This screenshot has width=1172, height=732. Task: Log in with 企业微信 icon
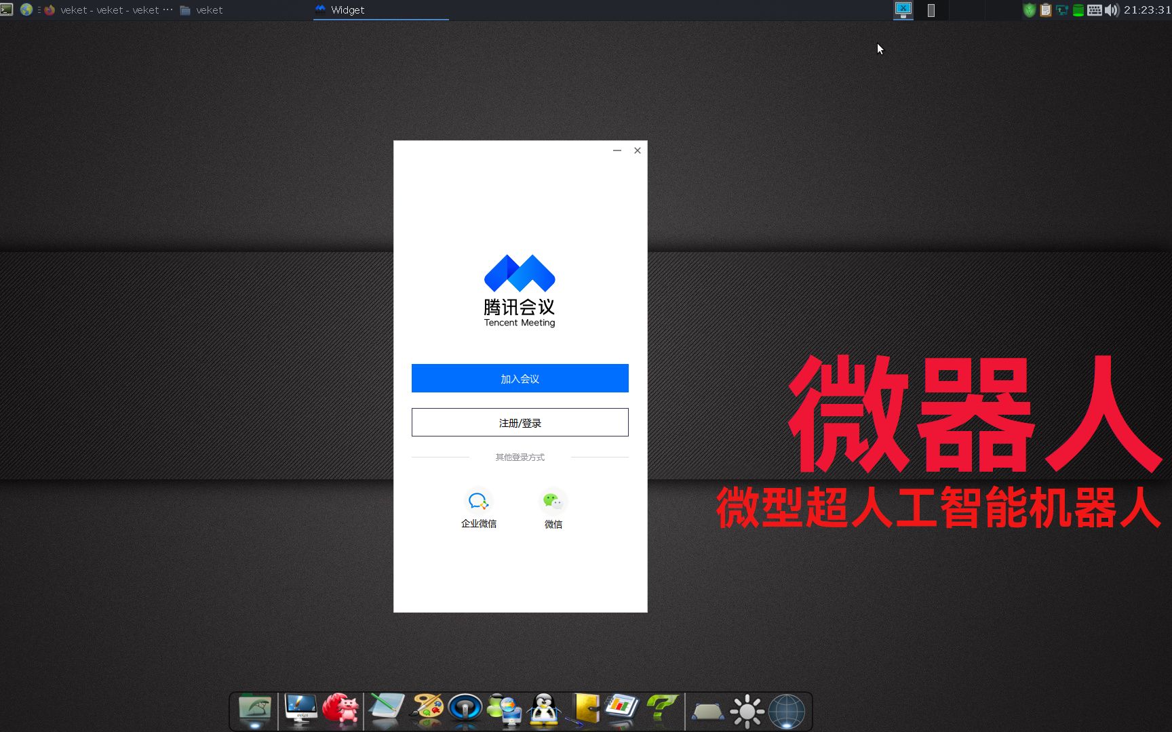[x=478, y=501]
